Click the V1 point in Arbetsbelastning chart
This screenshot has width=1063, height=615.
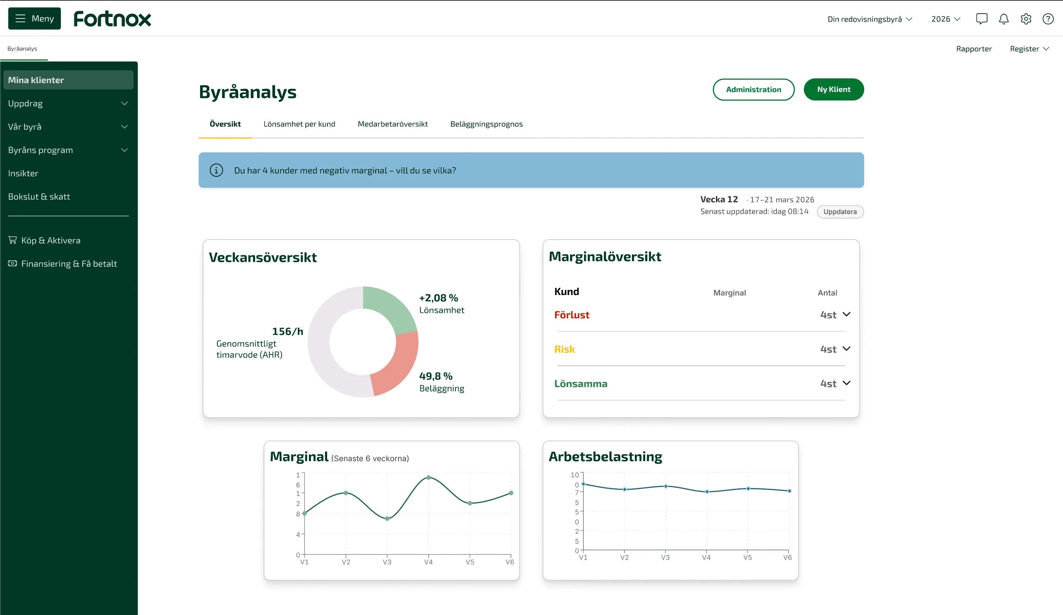point(583,484)
